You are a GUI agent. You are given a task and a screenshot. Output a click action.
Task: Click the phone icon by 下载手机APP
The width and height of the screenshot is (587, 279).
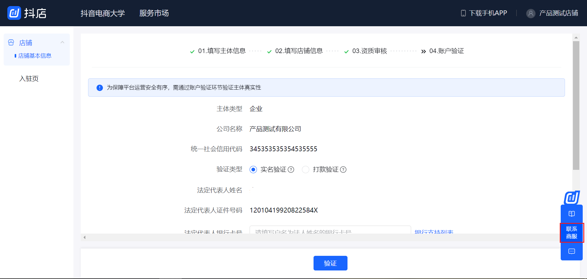pyautogui.click(x=463, y=13)
